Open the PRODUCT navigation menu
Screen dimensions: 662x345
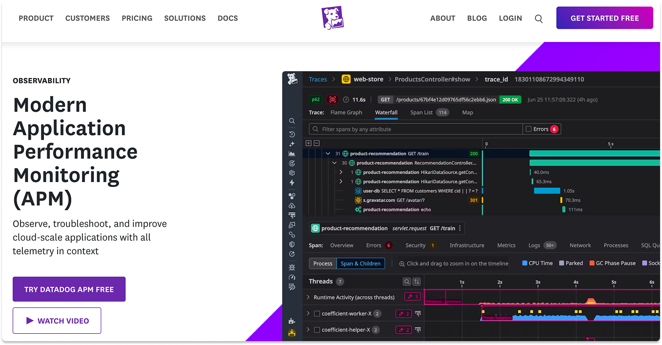click(x=36, y=18)
